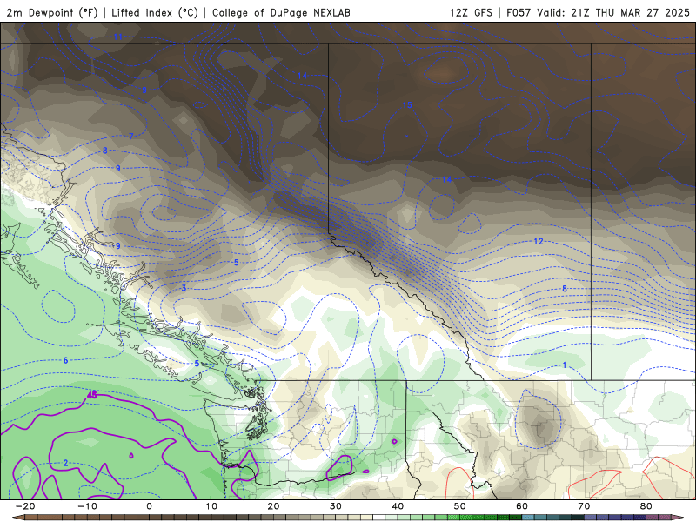This screenshot has width=696, height=522.
Task: Click the blue "1" contour label
Action: click(565, 365)
